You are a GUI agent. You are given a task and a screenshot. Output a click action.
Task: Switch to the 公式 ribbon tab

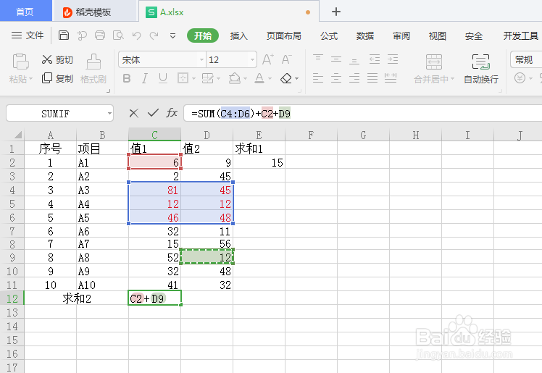pos(329,35)
